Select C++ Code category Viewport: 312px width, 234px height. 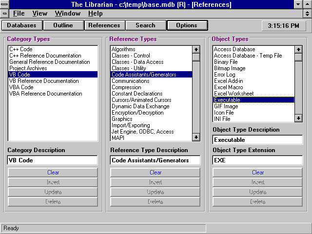click(21, 49)
